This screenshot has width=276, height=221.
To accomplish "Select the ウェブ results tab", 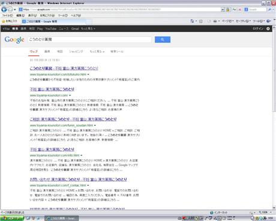I will coord(34,52).
